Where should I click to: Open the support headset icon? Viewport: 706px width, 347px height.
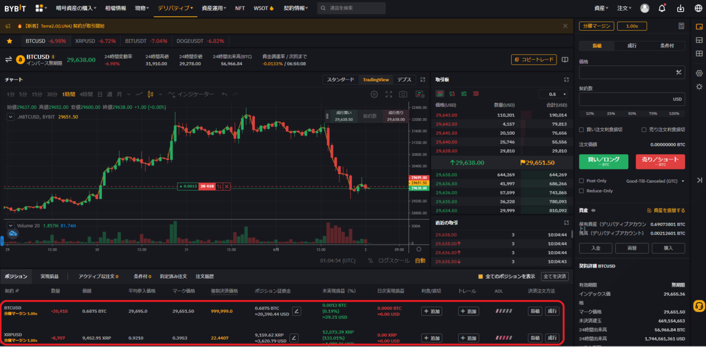pos(699,306)
